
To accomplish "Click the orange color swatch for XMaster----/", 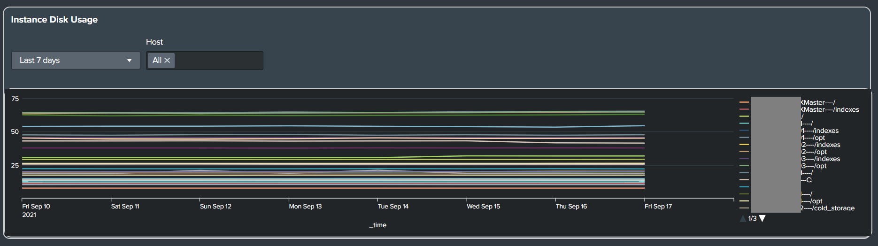I will pyautogui.click(x=744, y=102).
